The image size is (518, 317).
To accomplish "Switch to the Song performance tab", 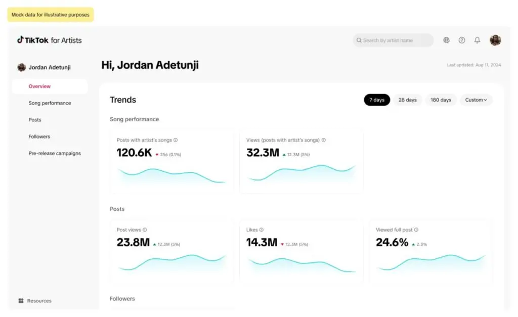I will point(49,103).
